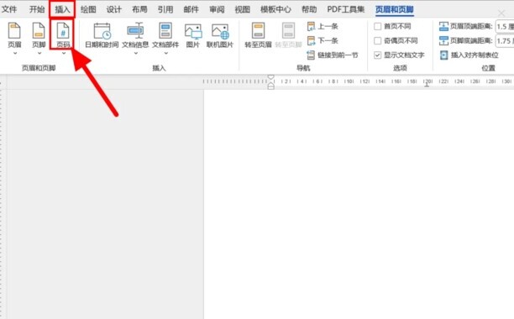514x319 pixels.
Task: Switch to the 布局 (Layout) tab
Action: click(139, 9)
